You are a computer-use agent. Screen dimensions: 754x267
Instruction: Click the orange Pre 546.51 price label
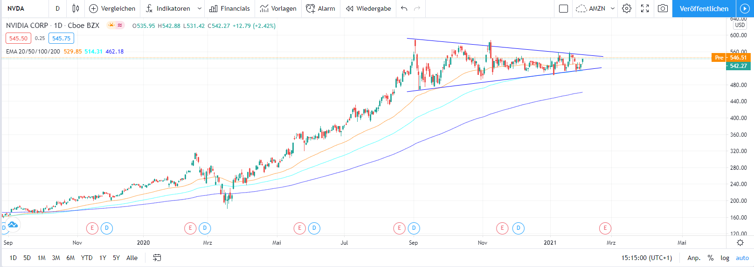[731, 58]
